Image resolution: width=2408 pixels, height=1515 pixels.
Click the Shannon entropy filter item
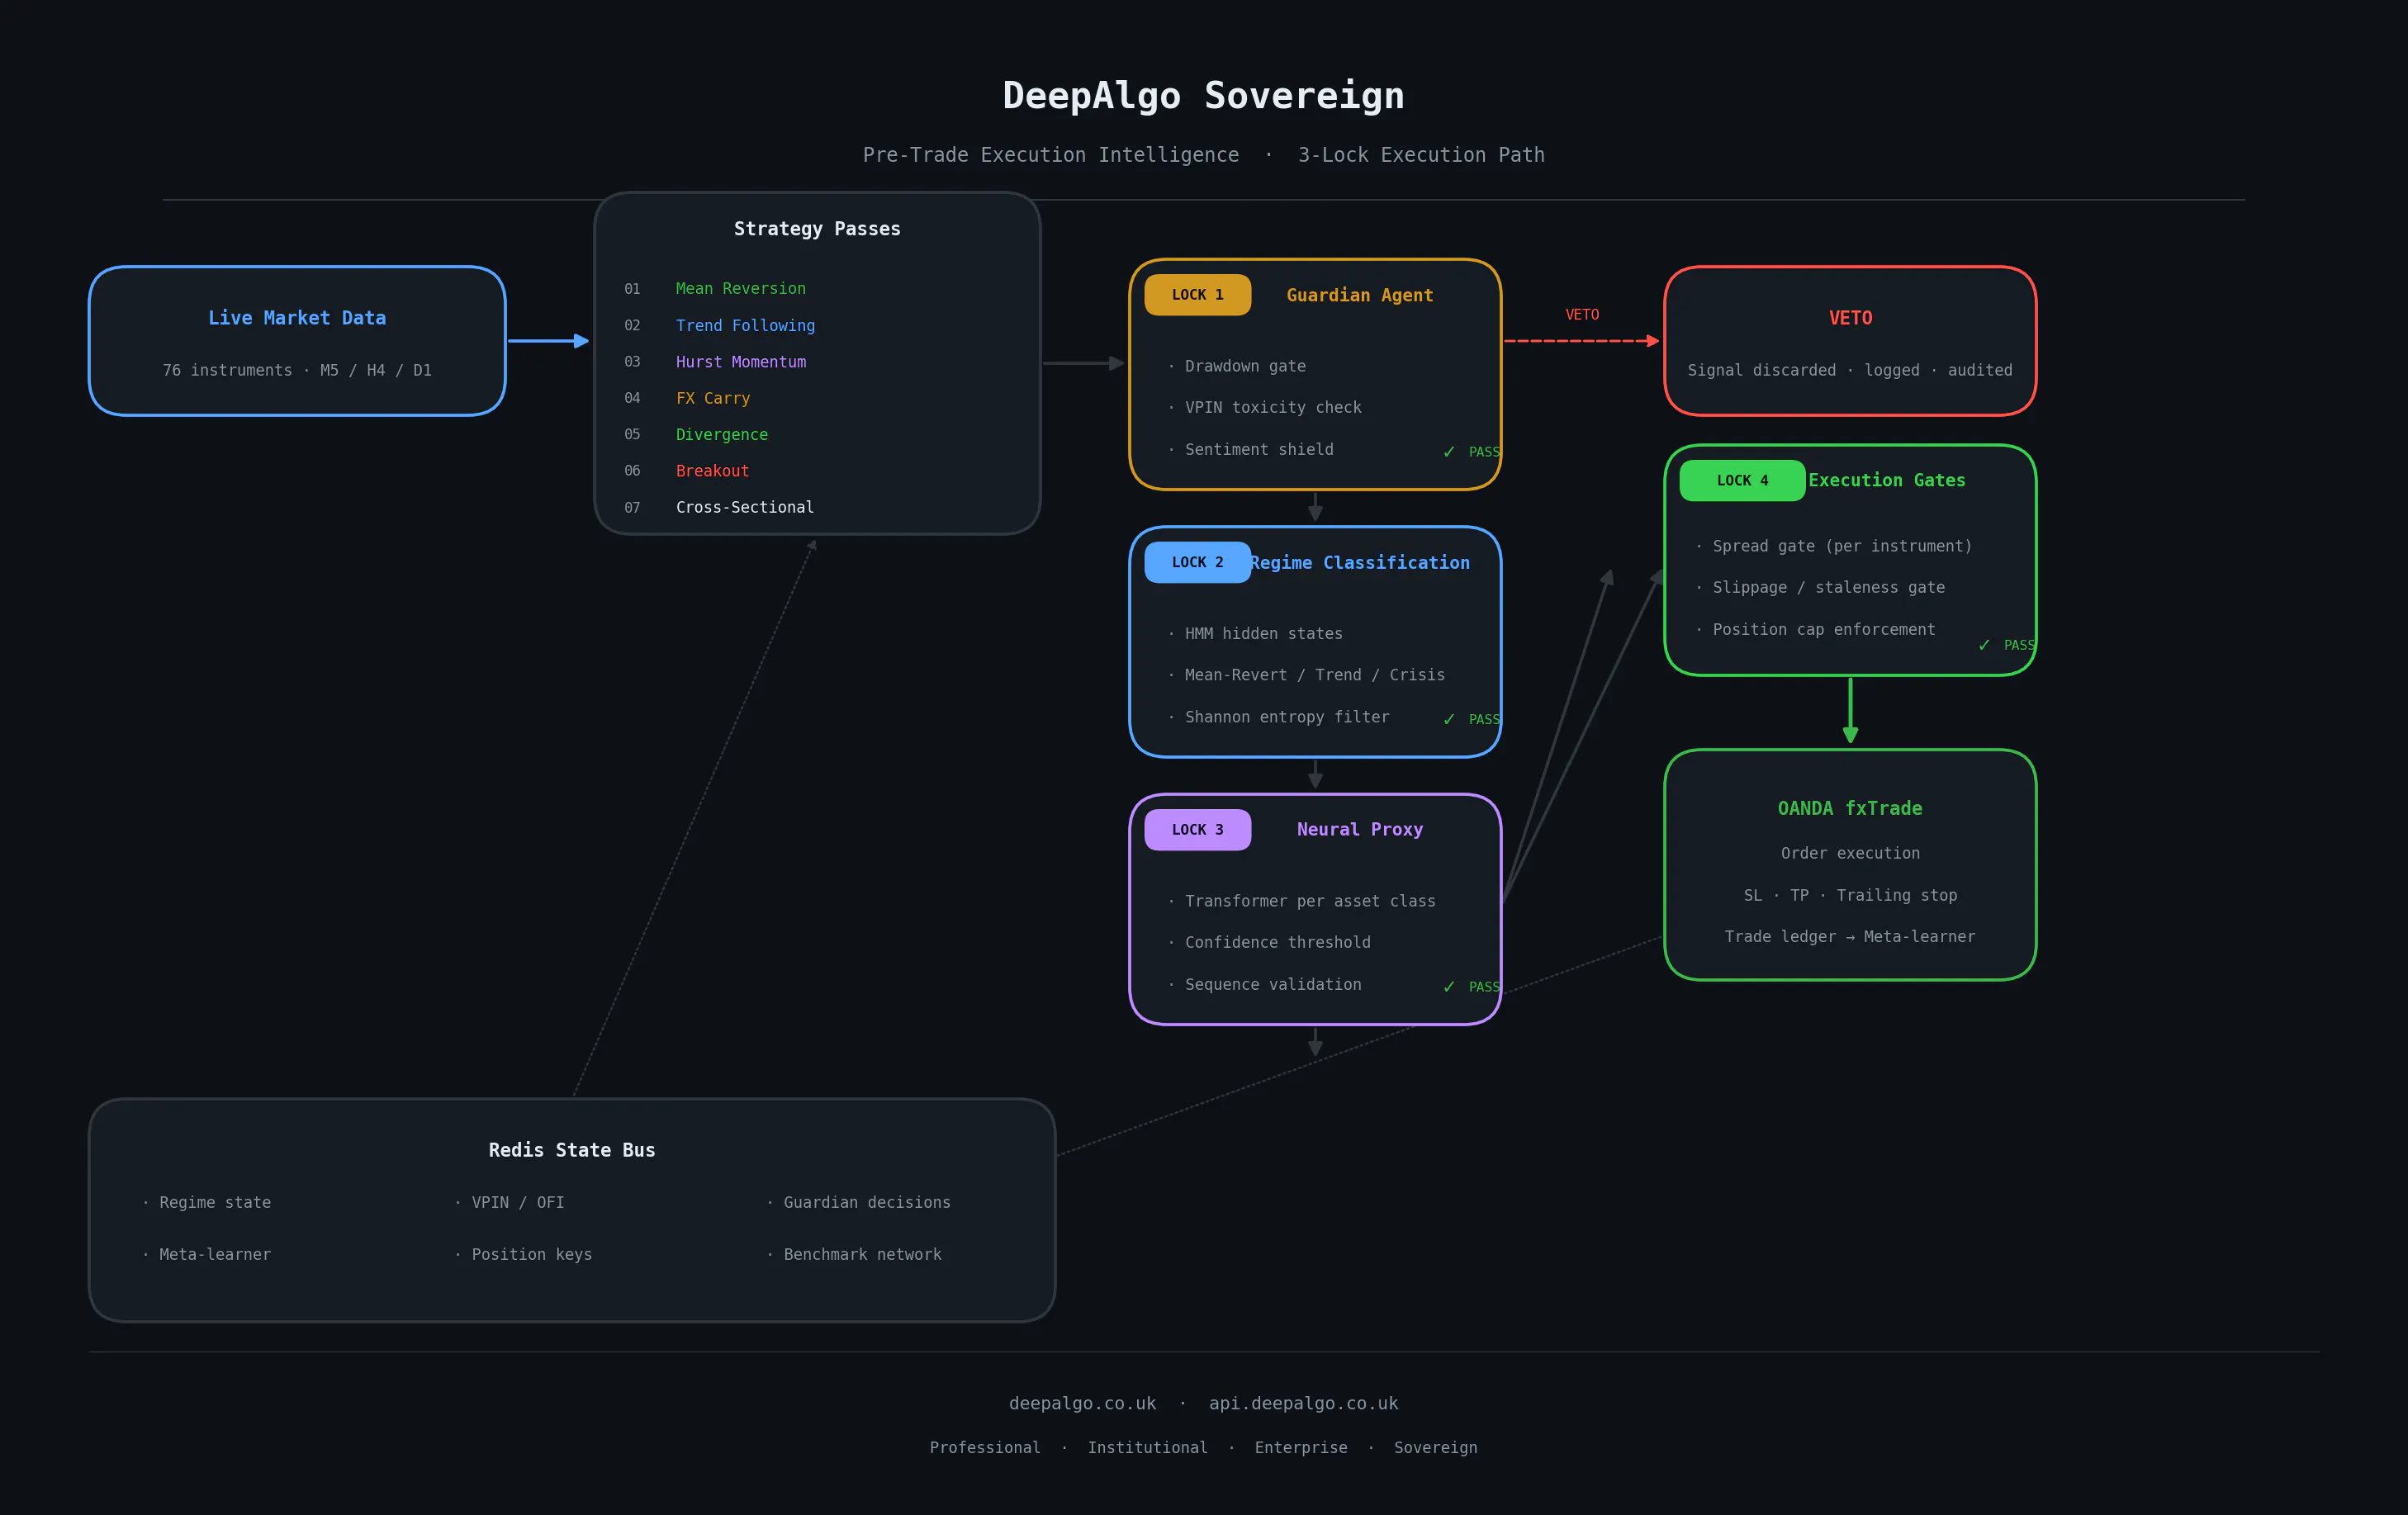(x=1286, y=717)
